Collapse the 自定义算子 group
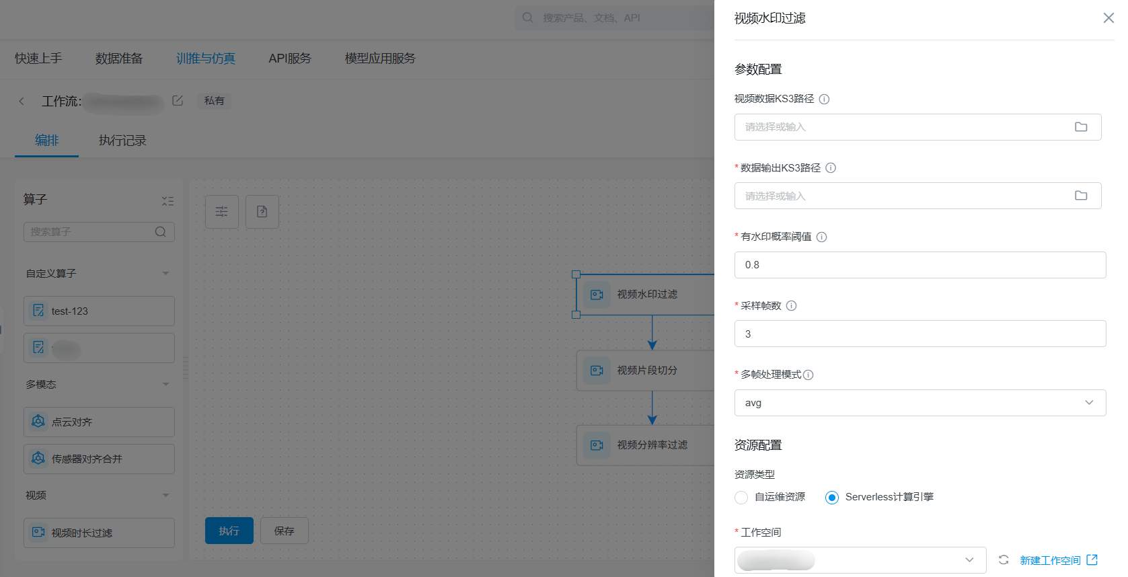Image resolution: width=1128 pixels, height=577 pixels. point(165,273)
